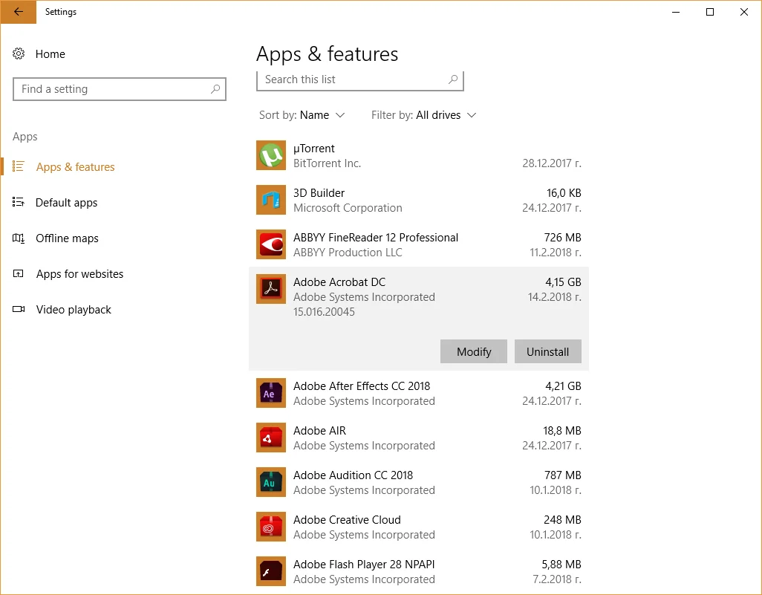Minimize the Settings window
This screenshot has height=595, width=762.
(x=676, y=12)
